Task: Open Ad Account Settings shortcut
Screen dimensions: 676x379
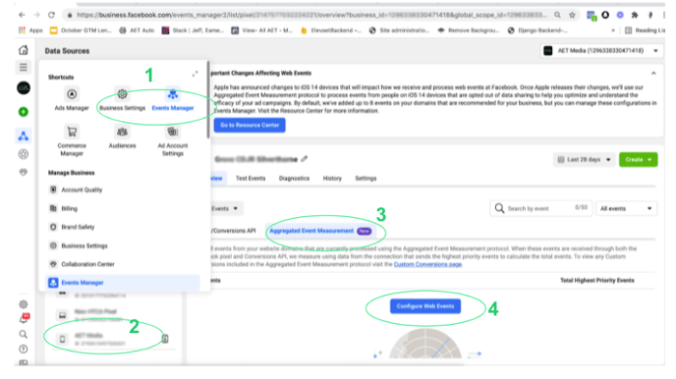Action: point(173,140)
